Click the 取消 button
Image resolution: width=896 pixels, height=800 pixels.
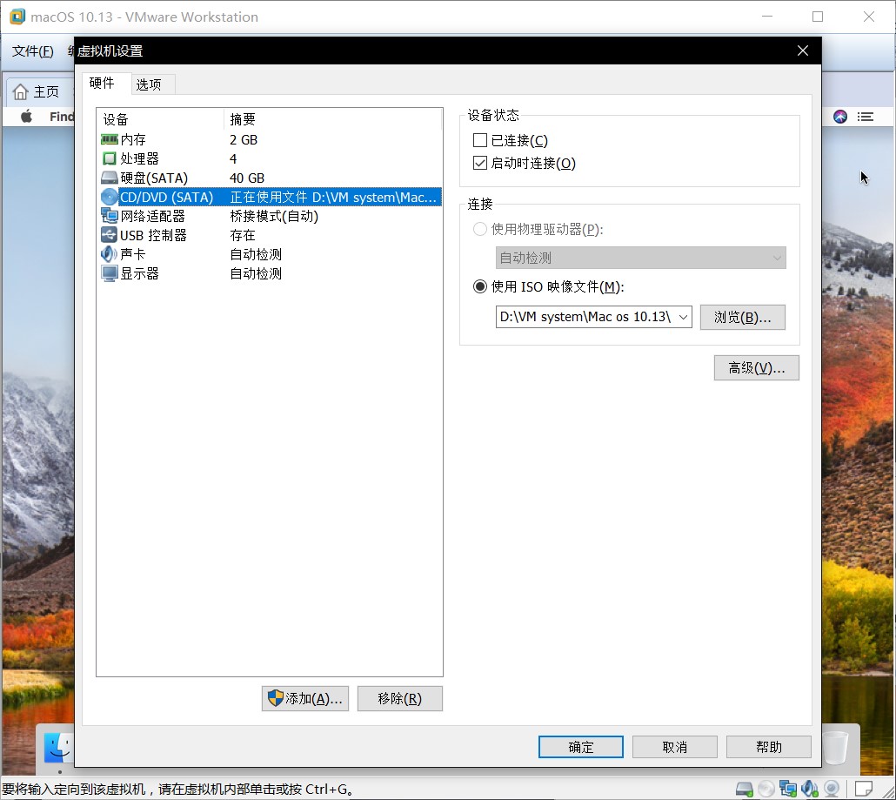[x=675, y=747]
